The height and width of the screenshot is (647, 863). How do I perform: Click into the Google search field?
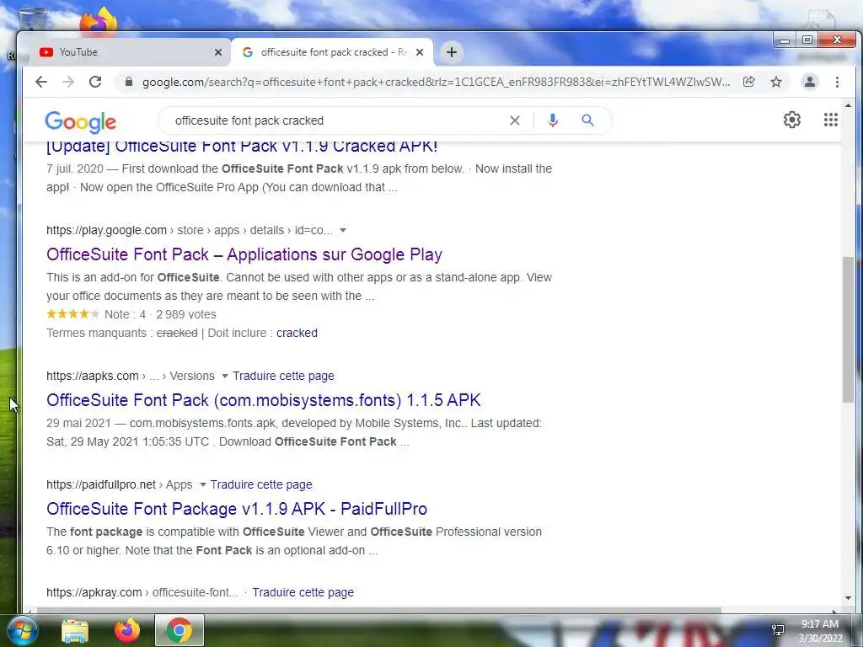click(335, 120)
